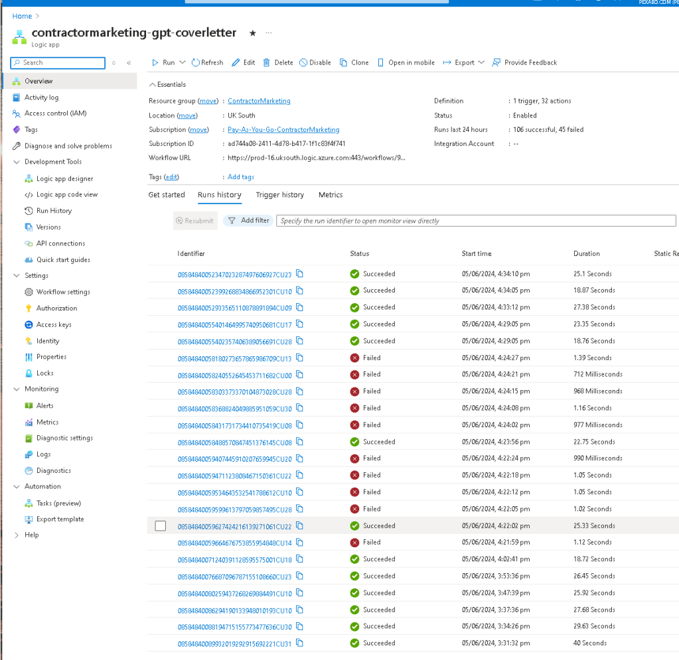Screen dimensions: 679x660
Task: Open Diagnose and solve problems
Action: 68,146
